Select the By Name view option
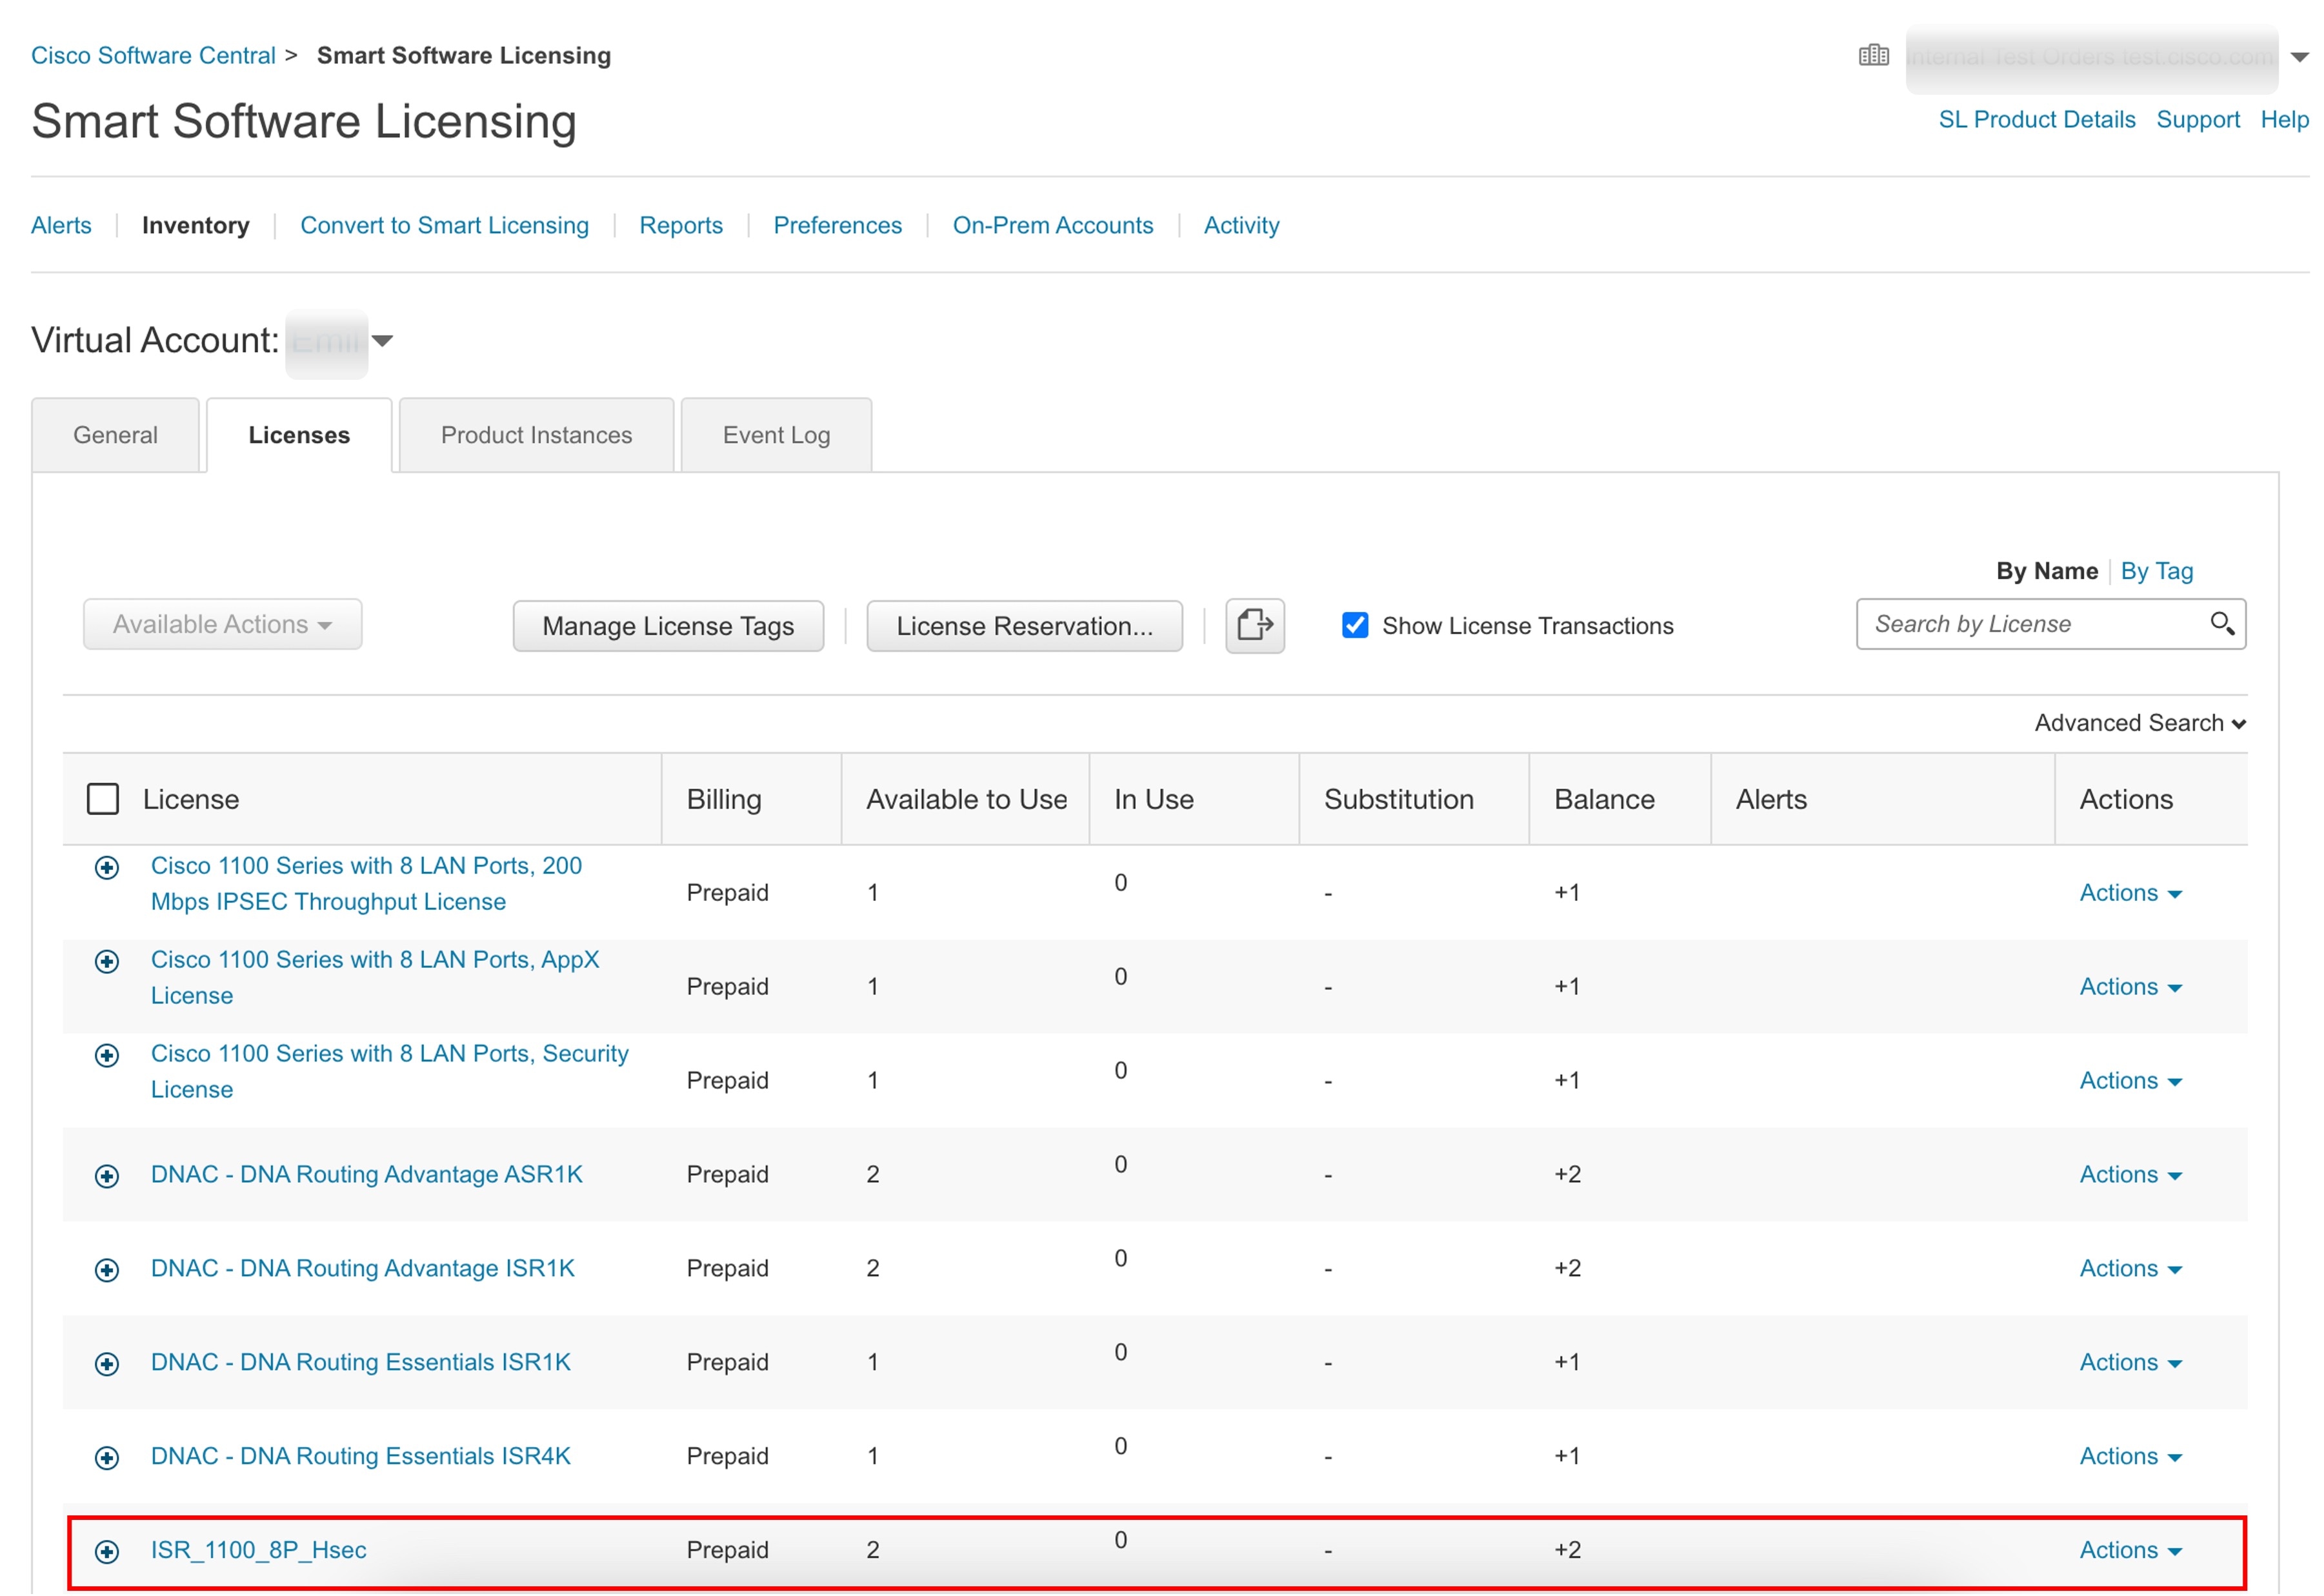This screenshot has width=2324, height=1596. [x=2047, y=571]
